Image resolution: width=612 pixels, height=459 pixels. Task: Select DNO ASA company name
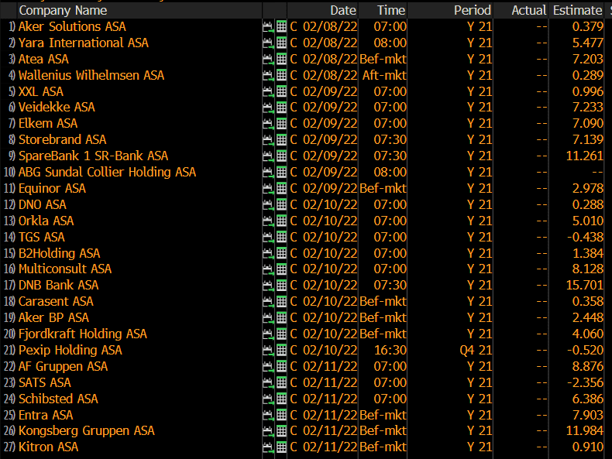point(43,205)
